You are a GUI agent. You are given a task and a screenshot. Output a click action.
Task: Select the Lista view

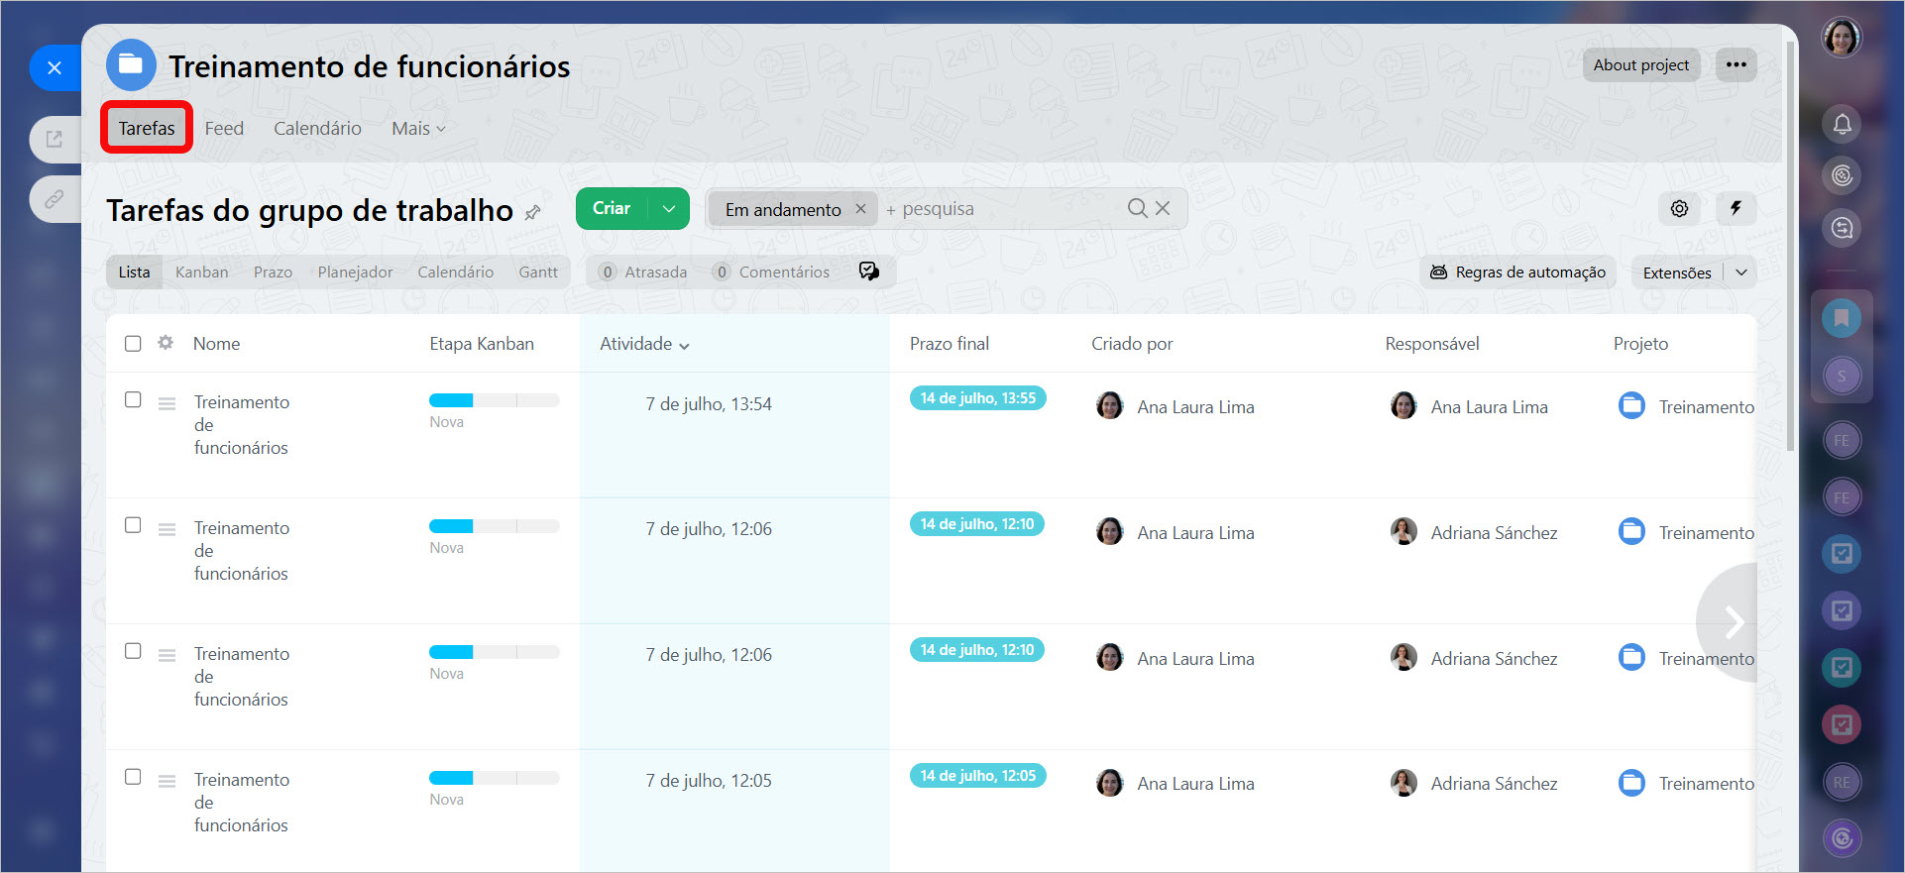[x=135, y=273]
